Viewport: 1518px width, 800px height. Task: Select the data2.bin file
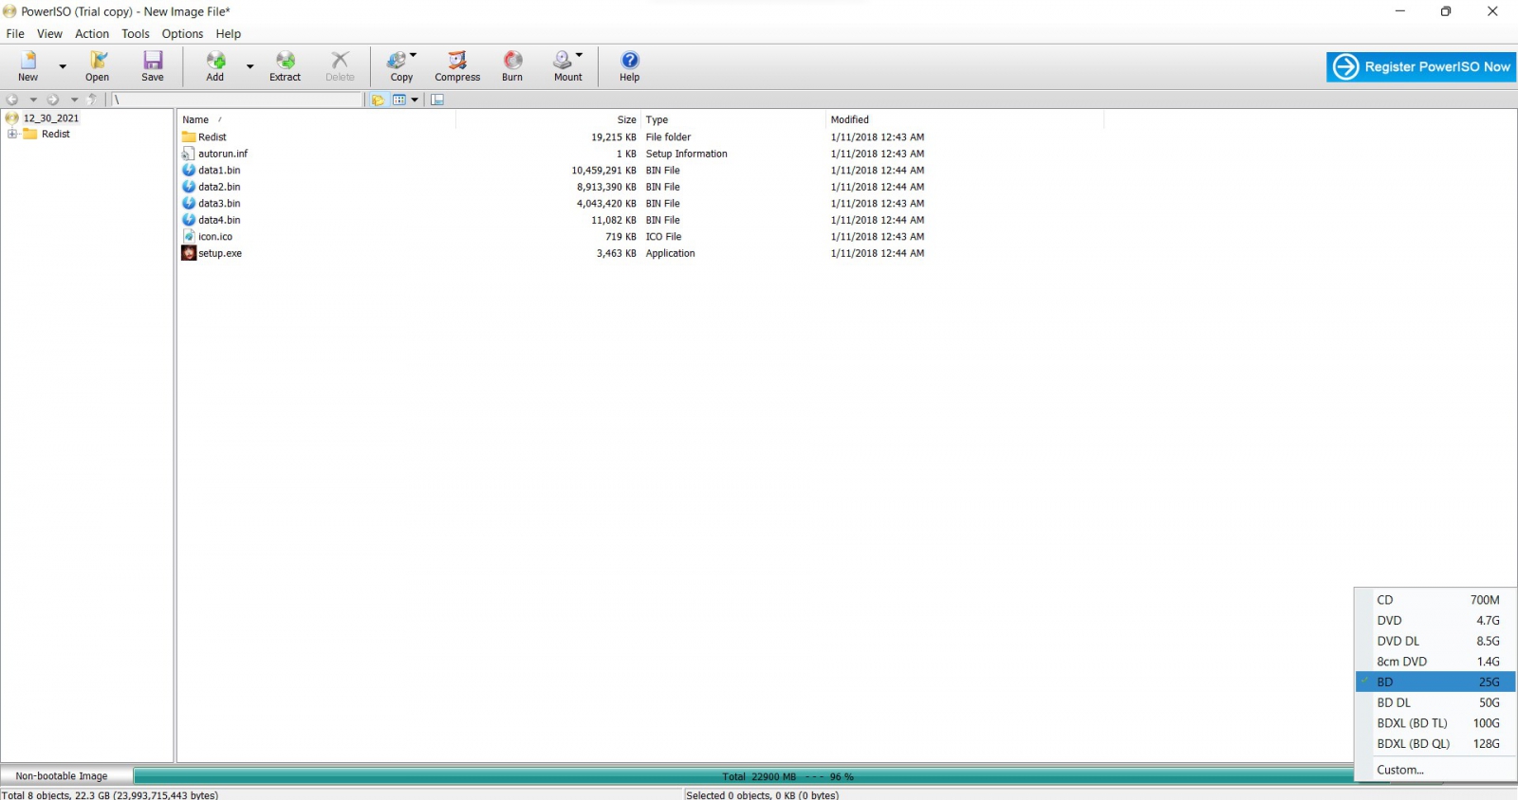[219, 187]
